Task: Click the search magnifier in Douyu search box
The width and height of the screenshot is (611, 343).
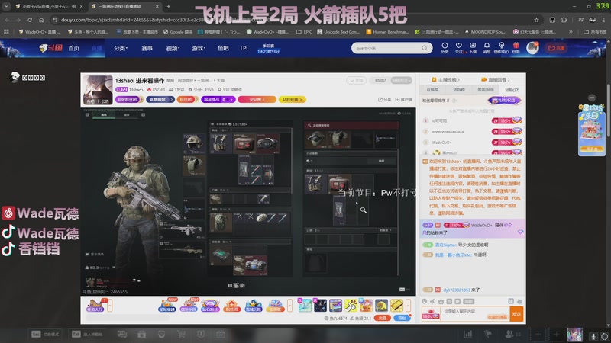Action: [425, 48]
